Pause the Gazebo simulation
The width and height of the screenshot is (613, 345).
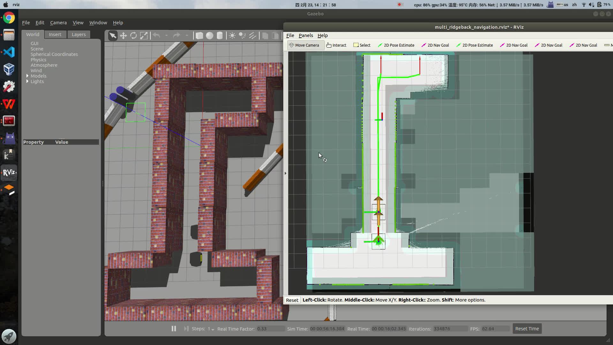(x=173, y=328)
